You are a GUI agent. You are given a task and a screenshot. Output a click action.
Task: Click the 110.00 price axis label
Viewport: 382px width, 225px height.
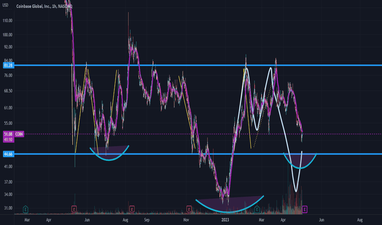(x=7, y=21)
